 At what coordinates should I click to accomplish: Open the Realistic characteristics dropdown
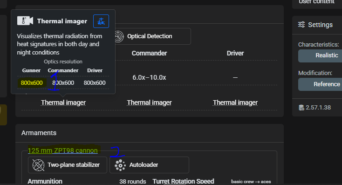click(320, 56)
